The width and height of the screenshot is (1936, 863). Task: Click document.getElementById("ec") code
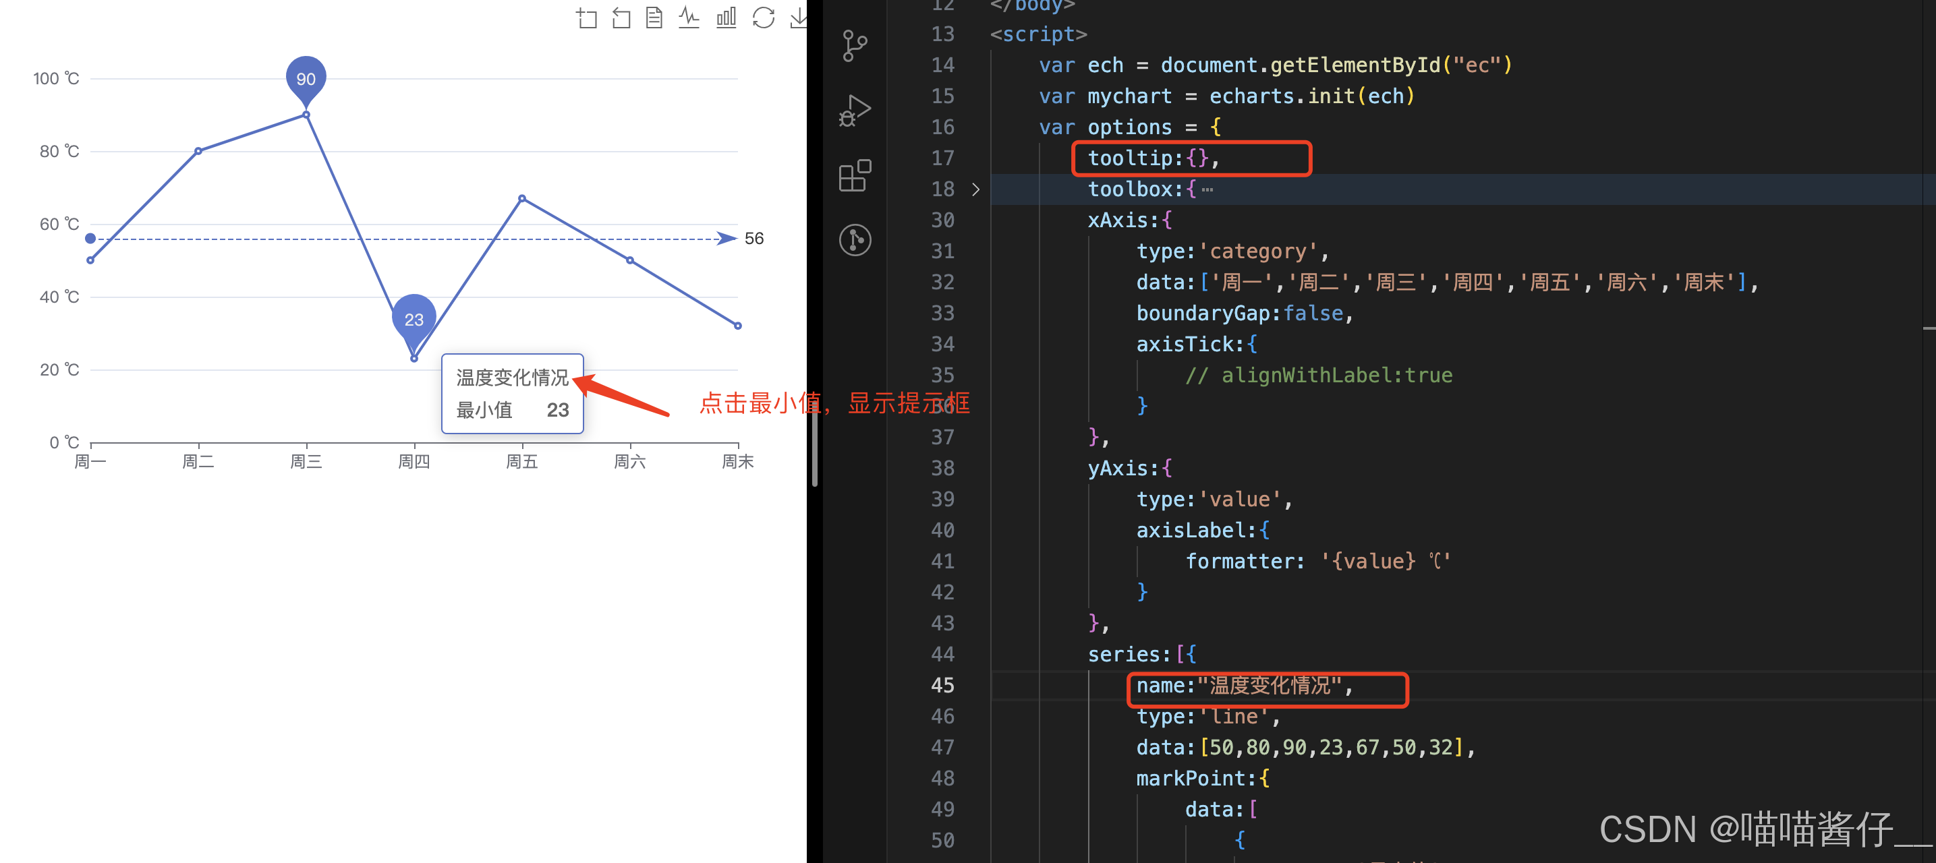point(1336,65)
